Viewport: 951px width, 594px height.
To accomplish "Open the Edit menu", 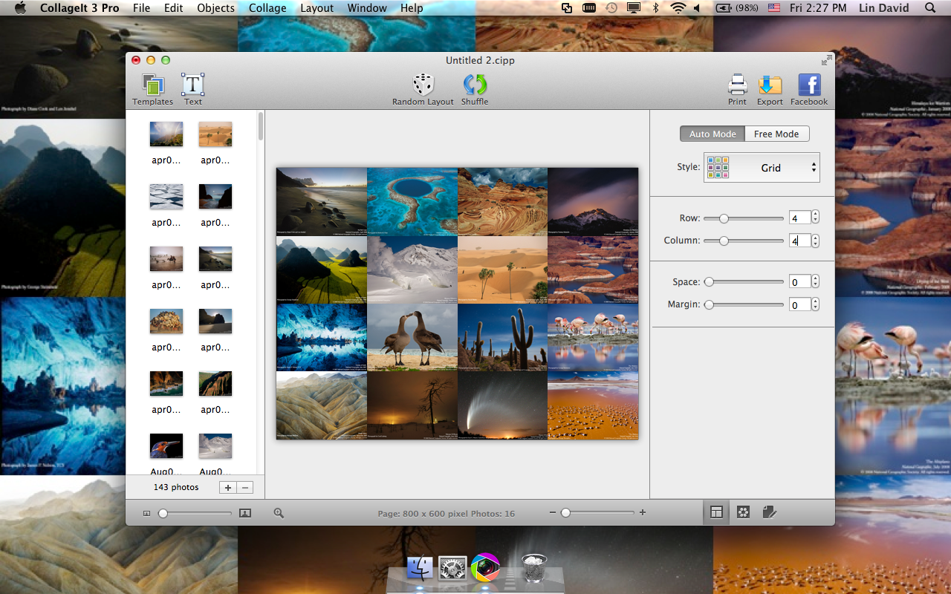I will pyautogui.click(x=174, y=8).
